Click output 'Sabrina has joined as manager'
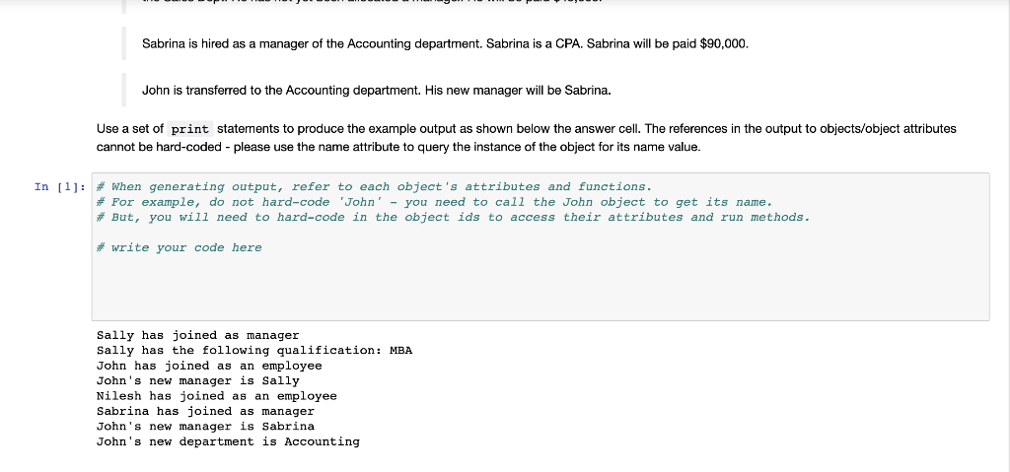 click(x=205, y=412)
